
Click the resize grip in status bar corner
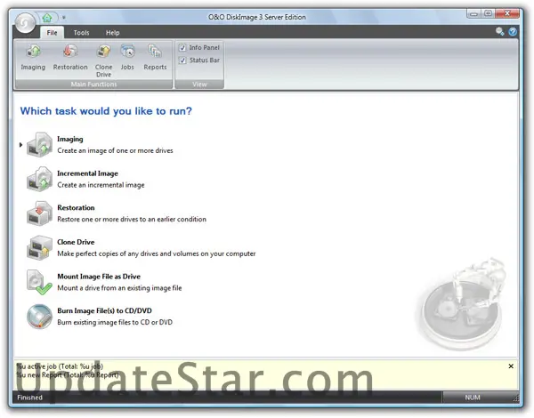[515, 398]
